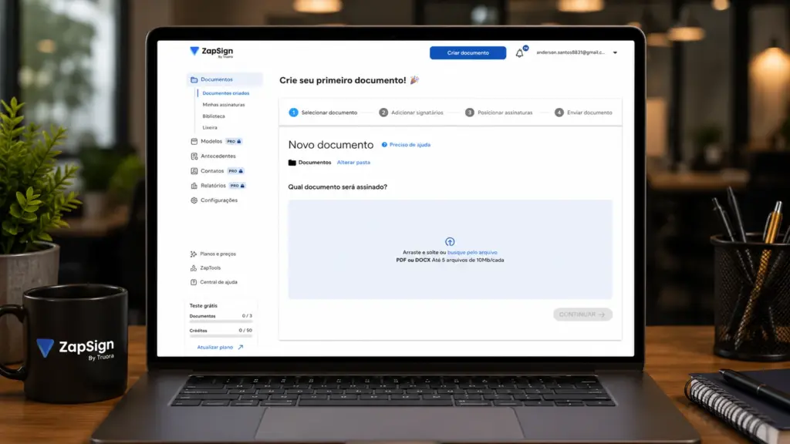Click the "0 / 50" credits count
Screen dimensions: 790x444
coord(245,331)
